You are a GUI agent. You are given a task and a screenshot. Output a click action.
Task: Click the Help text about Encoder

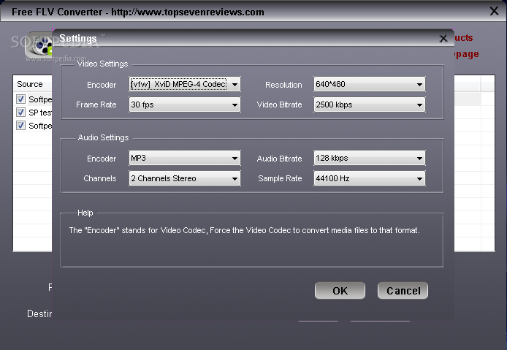(244, 230)
